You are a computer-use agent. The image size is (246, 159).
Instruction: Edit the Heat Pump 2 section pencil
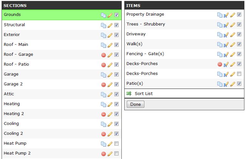(x=110, y=154)
